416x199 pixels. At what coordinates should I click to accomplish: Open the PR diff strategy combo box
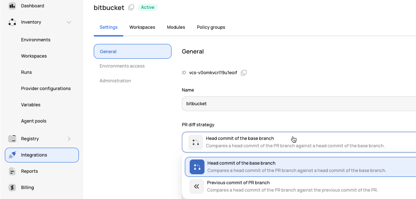tap(299, 142)
